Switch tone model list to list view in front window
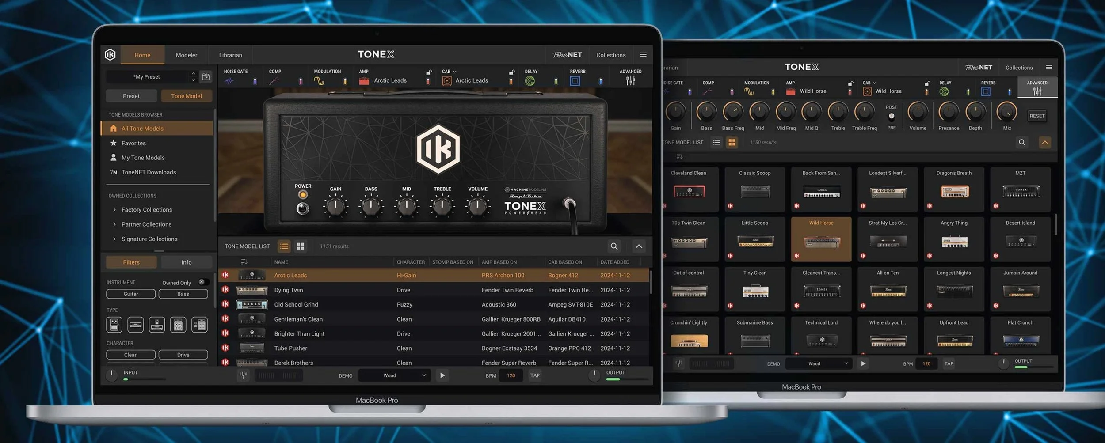The height and width of the screenshot is (443, 1105). tap(284, 246)
